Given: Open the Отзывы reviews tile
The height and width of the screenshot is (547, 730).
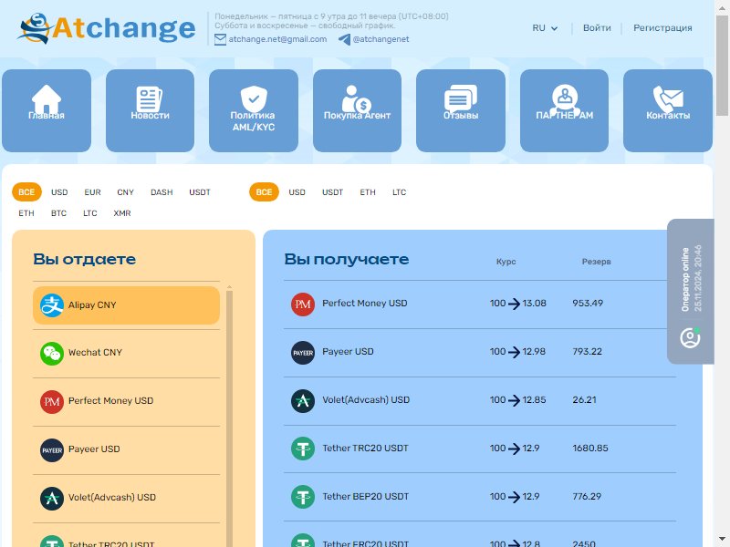Looking at the screenshot, I should pyautogui.click(x=461, y=110).
